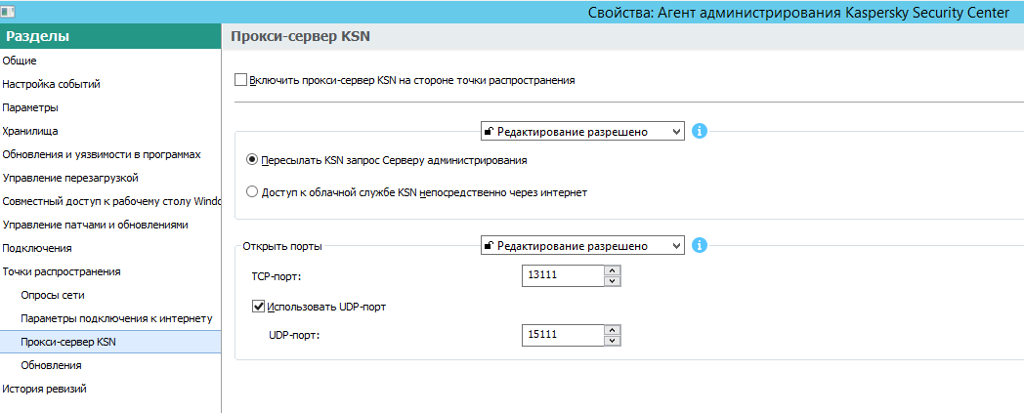Image resolution: width=1024 pixels, height=413 pixels.
Task: Increase the TCP port value with up arrow
Action: click(613, 271)
